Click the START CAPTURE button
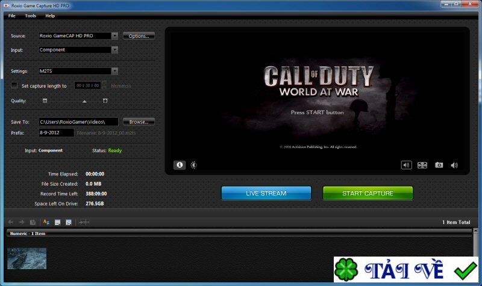 [368, 193]
